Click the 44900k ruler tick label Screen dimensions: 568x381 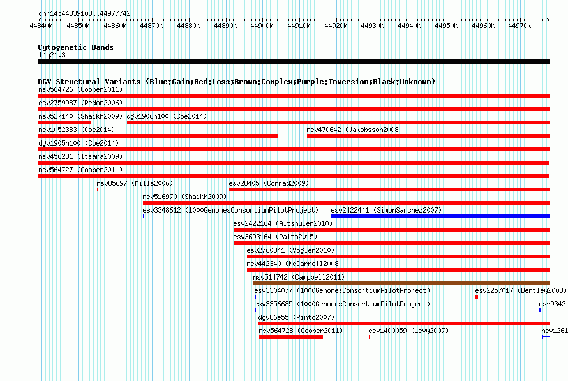pyautogui.click(x=262, y=26)
